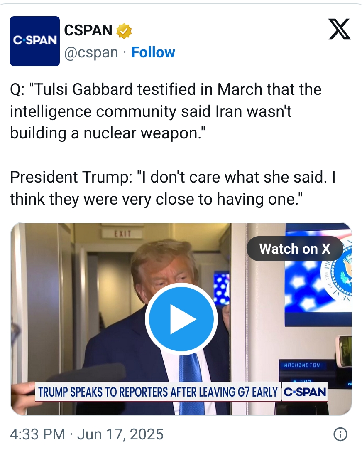Play the embedded Trump video
This screenshot has height=454, width=362.
pos(181,319)
